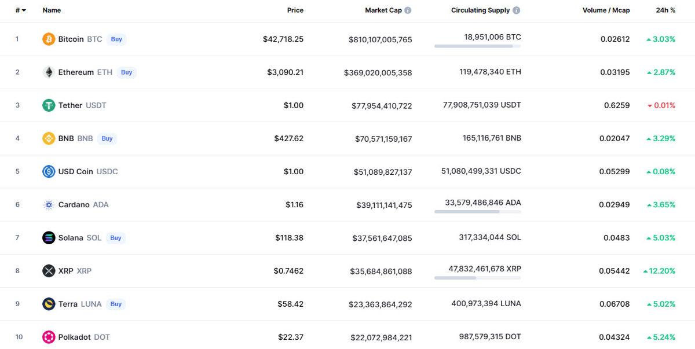Open the Ethereum name link
Viewport: 695px width, 349px height.
75,72
